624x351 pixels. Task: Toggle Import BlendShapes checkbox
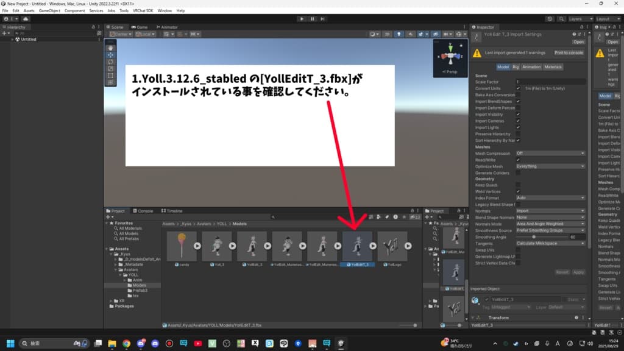[x=518, y=101]
